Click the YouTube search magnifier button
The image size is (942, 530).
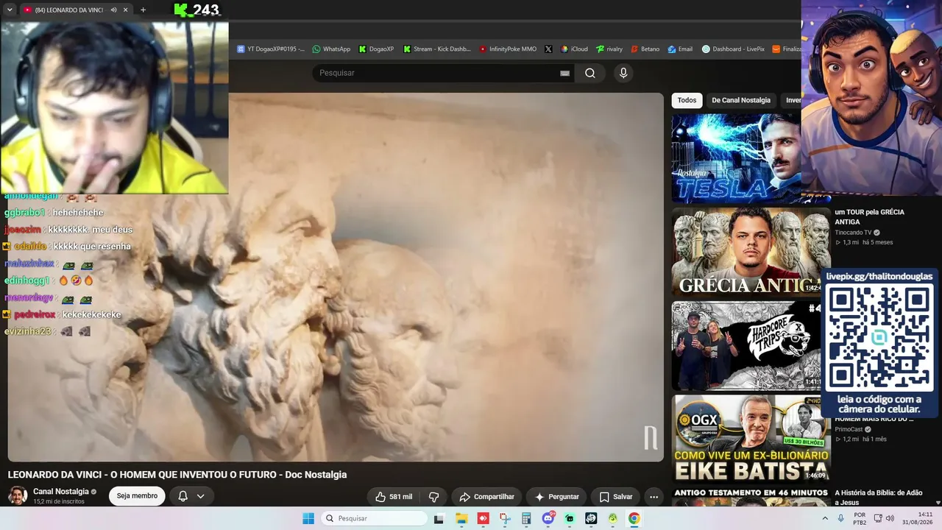(590, 73)
